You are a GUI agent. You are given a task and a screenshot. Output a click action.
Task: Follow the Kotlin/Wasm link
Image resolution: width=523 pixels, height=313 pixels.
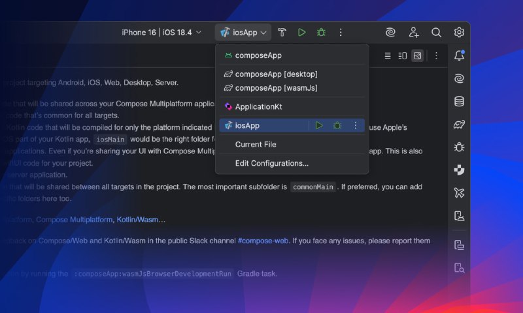coord(137,220)
